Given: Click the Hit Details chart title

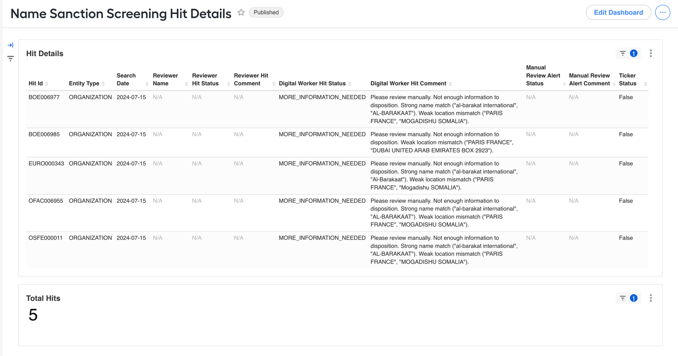Looking at the screenshot, I should (45, 54).
